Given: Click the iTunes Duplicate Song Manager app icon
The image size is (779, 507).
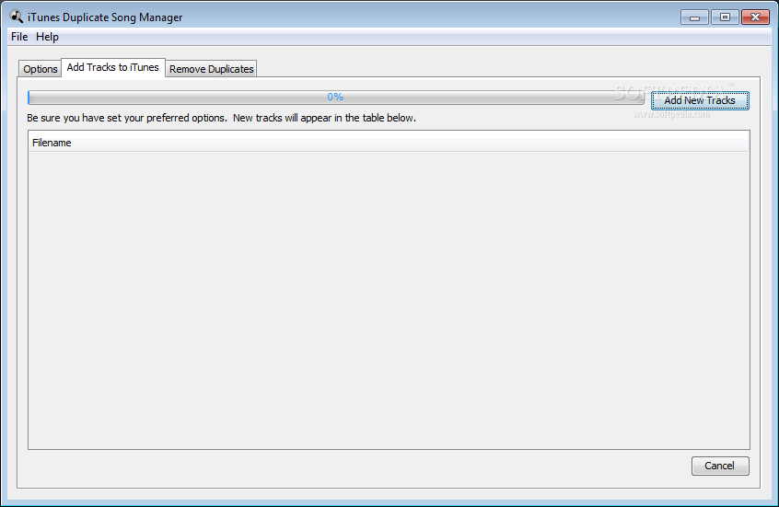Looking at the screenshot, I should (x=17, y=17).
